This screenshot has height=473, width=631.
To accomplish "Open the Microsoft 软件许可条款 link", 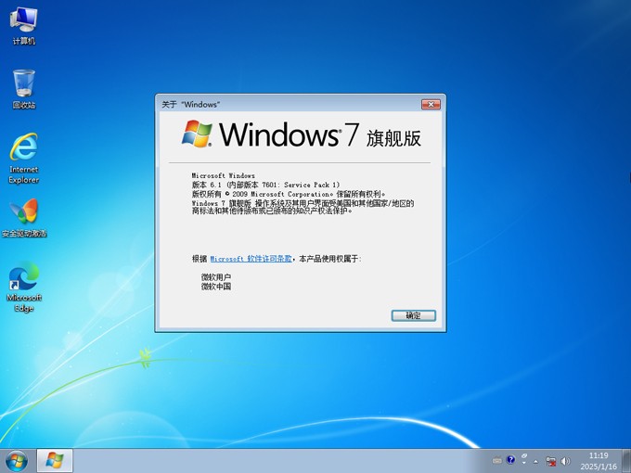I will click(x=251, y=259).
